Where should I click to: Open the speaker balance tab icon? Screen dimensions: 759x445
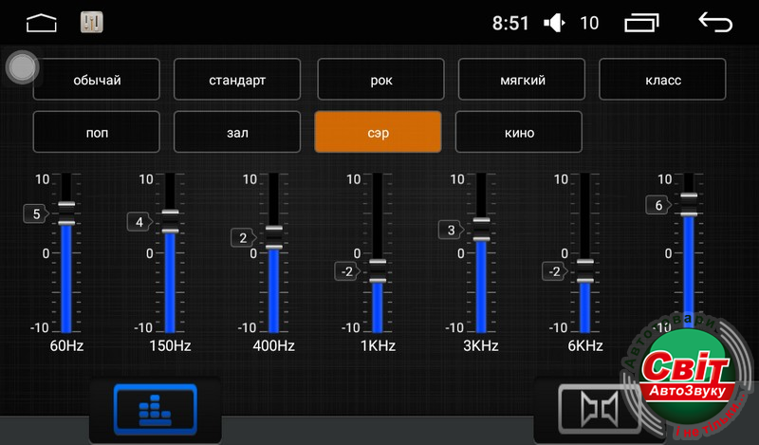[587, 410]
